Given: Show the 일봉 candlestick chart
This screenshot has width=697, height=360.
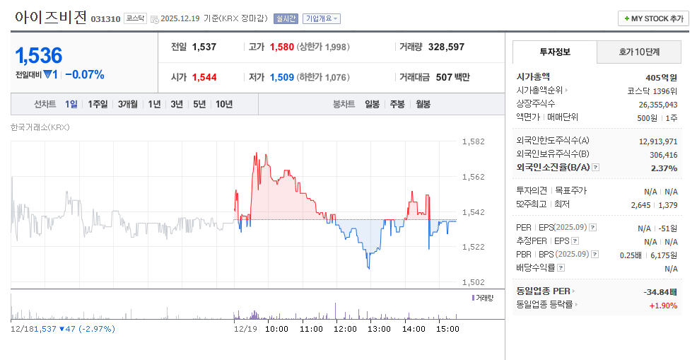Looking at the screenshot, I should [x=372, y=104].
